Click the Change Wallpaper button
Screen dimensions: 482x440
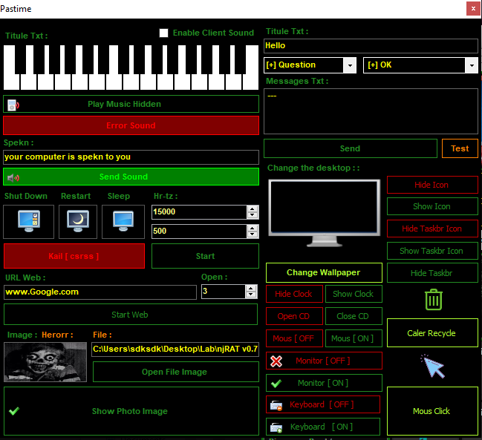coord(324,272)
